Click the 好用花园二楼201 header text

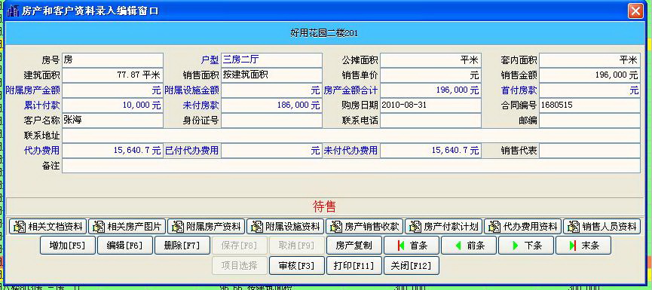pos(324,33)
